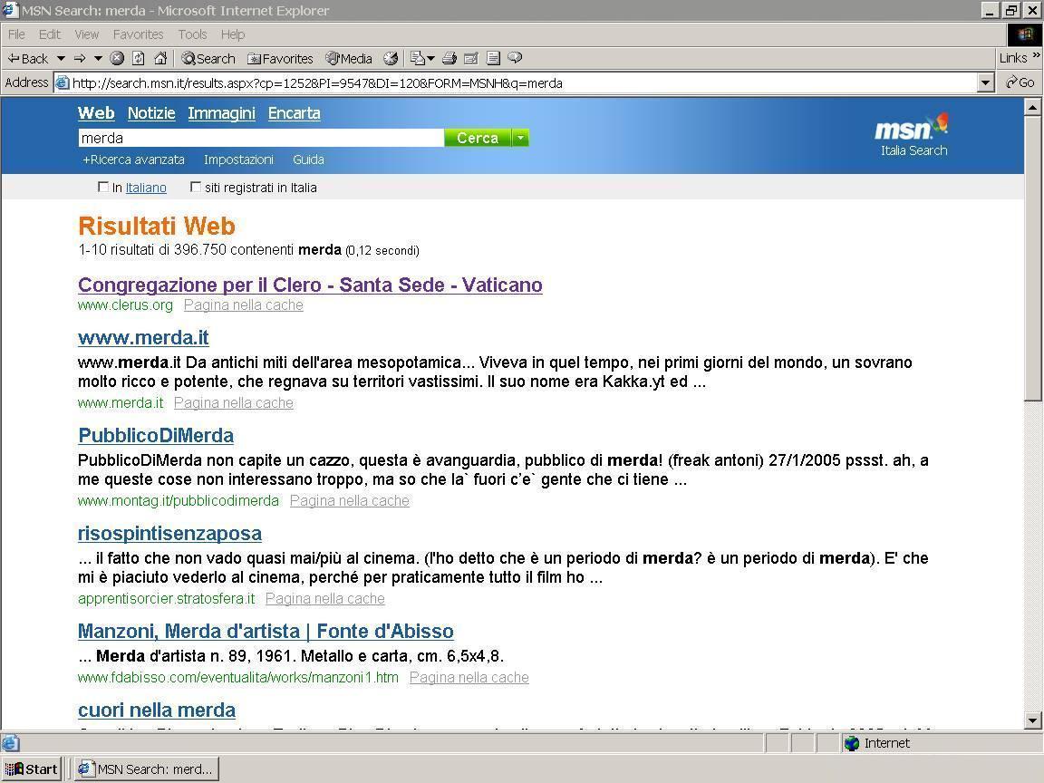
Task: Click the green Cerca search button
Action: pyautogui.click(x=478, y=138)
